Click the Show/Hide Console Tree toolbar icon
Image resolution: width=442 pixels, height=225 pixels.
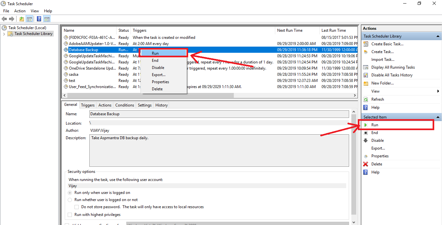[x=29, y=18]
